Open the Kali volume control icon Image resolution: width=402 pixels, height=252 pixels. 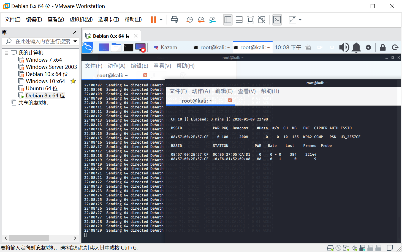click(x=344, y=47)
